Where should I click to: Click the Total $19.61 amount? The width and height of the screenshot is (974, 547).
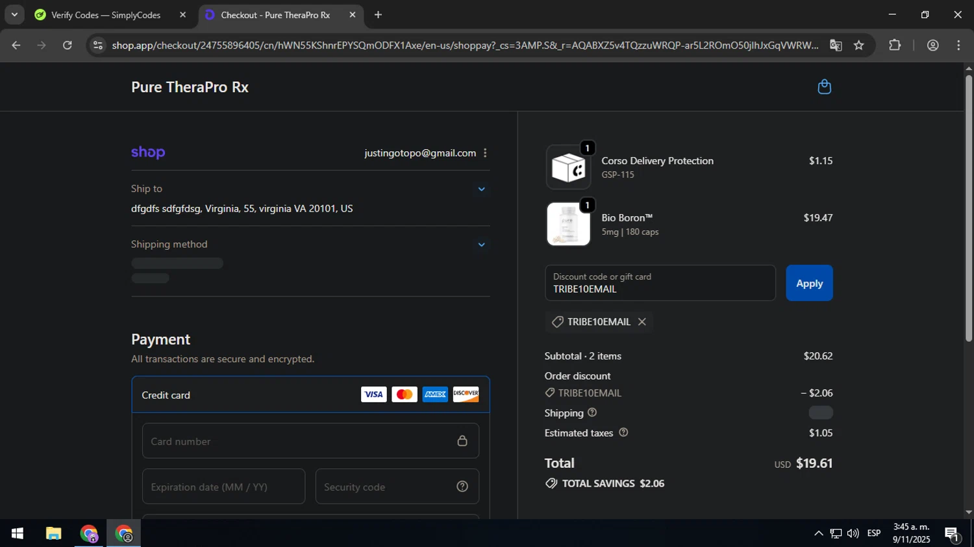point(814,463)
